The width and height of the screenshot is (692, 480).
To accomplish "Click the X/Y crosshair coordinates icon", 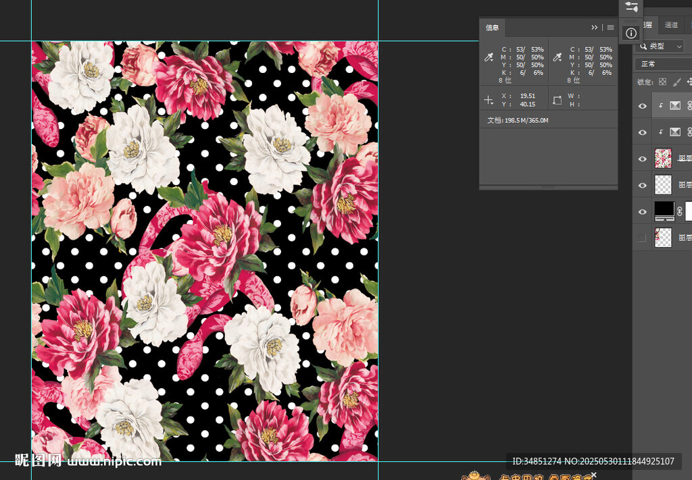I will [489, 100].
